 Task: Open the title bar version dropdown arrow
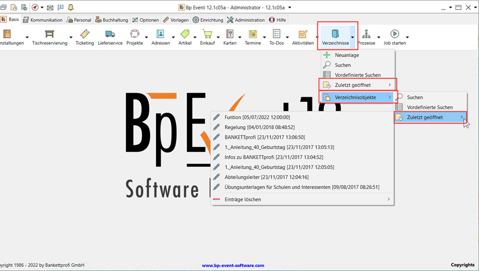click(x=290, y=8)
